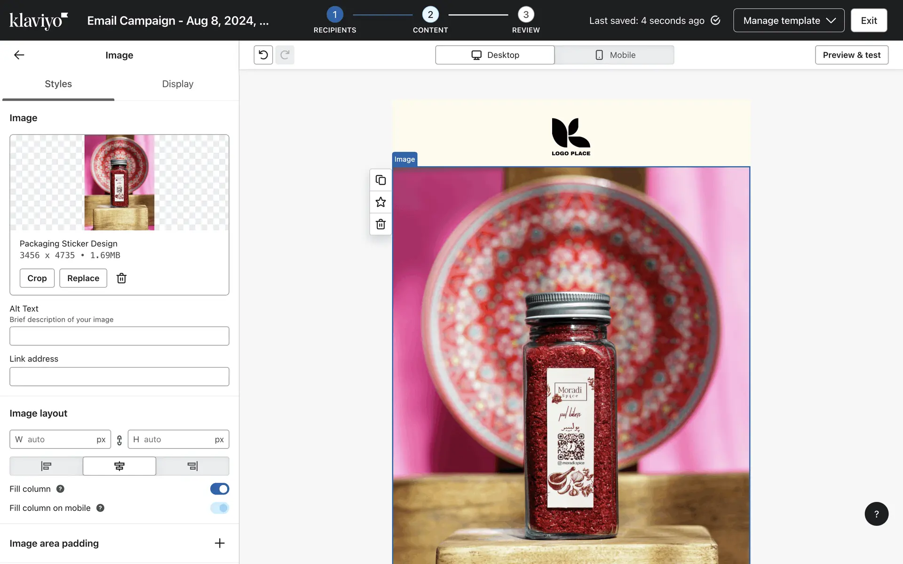Open the Manage template dropdown
Image resolution: width=903 pixels, height=564 pixels.
tap(789, 21)
